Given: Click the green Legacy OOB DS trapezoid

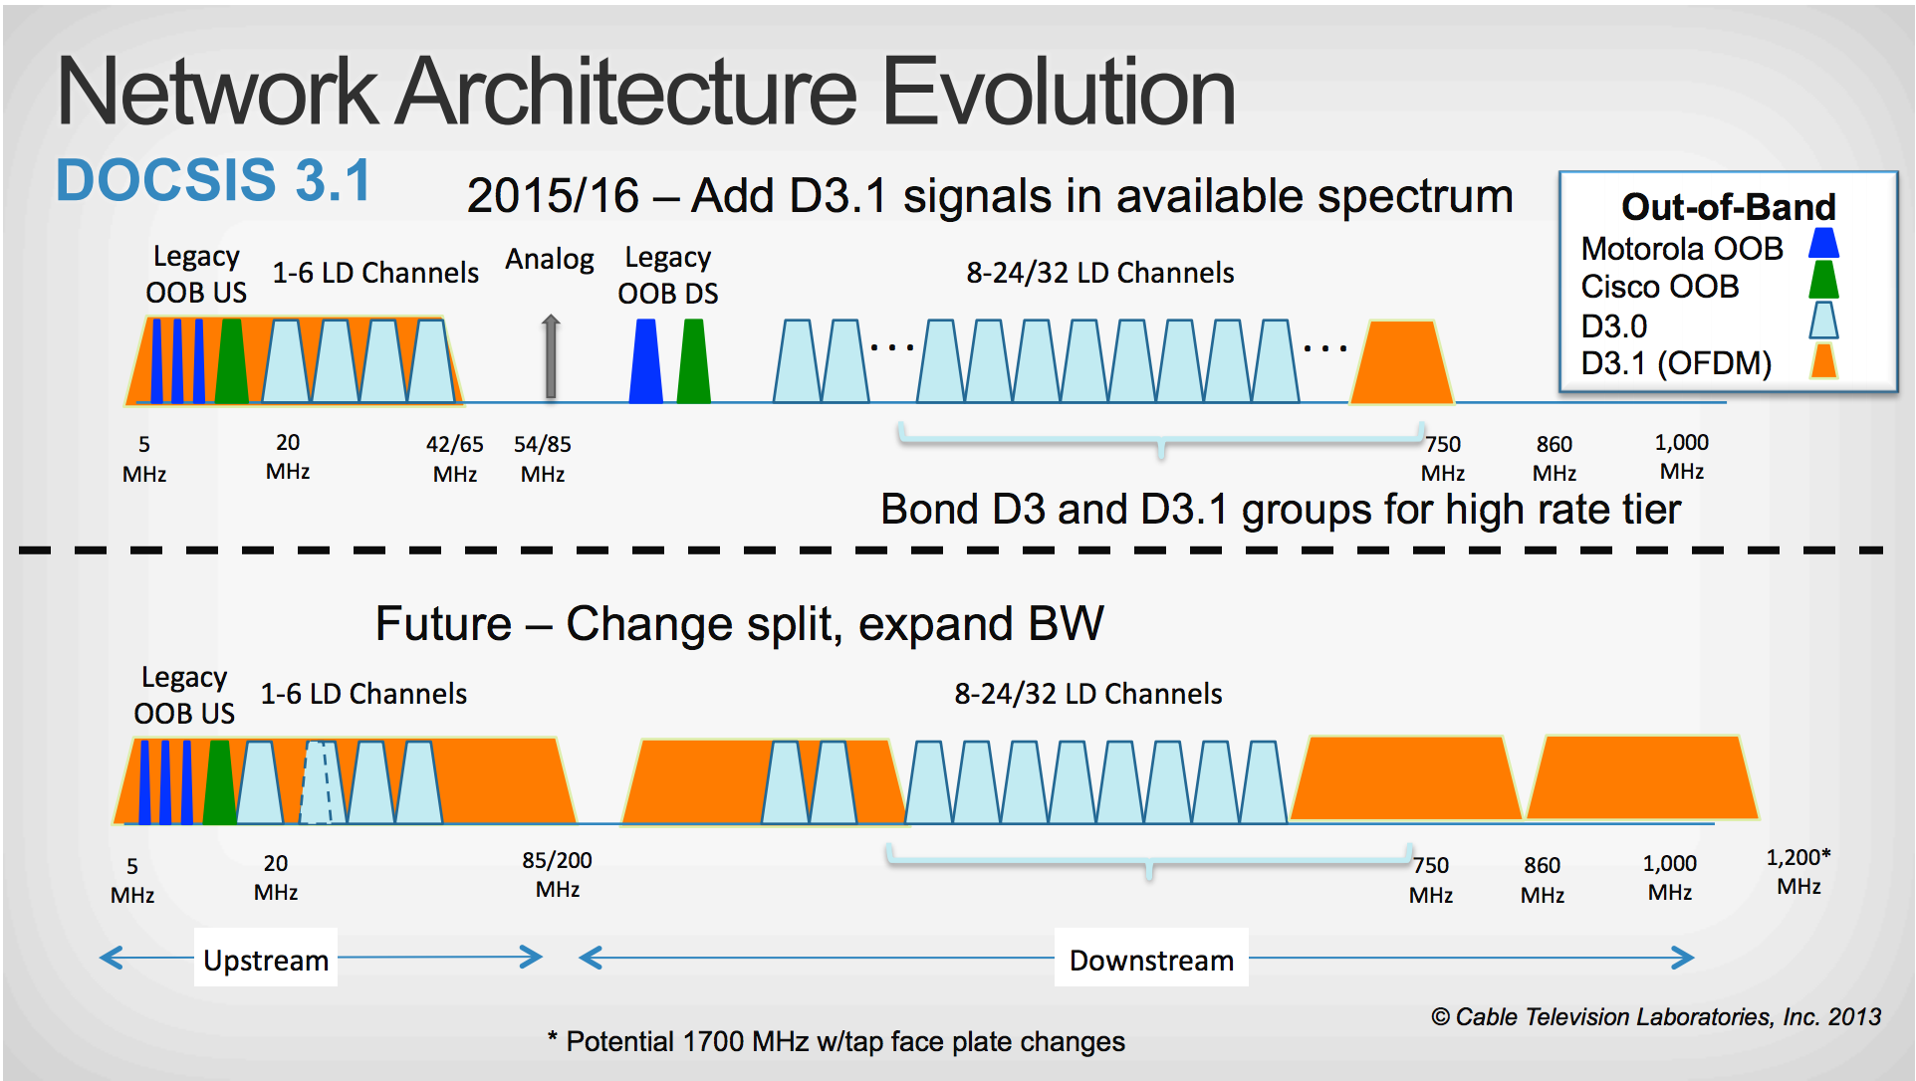Looking at the screenshot, I should pyautogui.click(x=693, y=362).
